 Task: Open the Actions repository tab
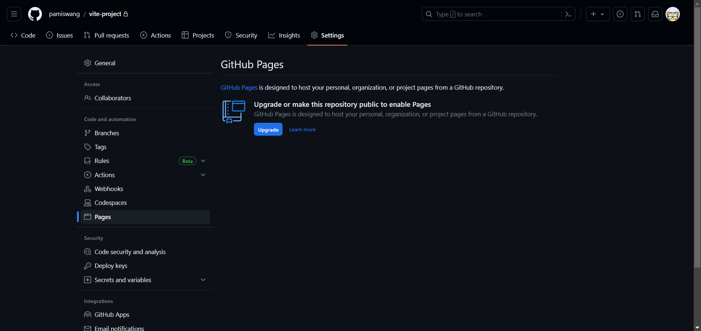(x=156, y=35)
